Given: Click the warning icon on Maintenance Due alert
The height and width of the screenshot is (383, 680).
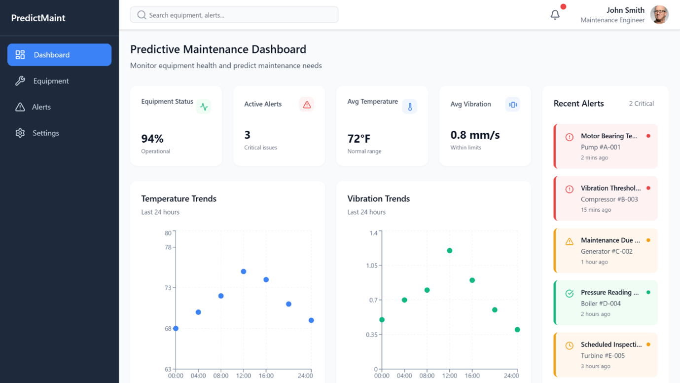Looking at the screenshot, I should (x=570, y=241).
